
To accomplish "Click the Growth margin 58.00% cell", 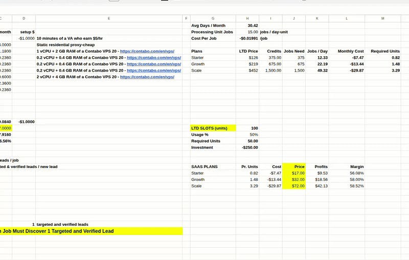I will pos(347,179).
